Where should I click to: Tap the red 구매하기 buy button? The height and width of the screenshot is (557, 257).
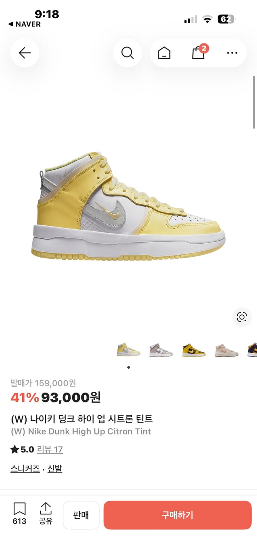[178, 515]
